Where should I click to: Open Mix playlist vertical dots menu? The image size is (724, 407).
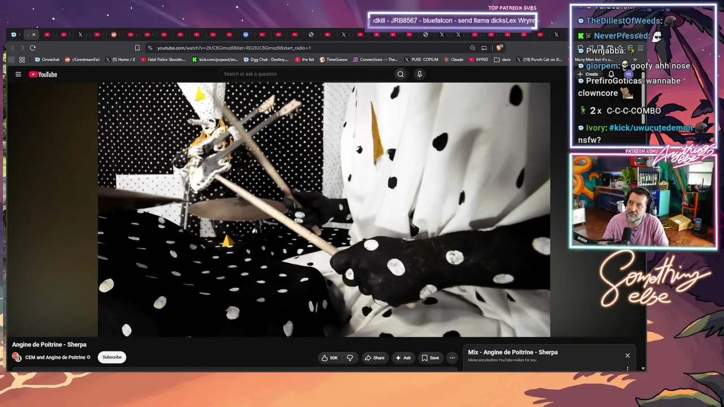point(627,369)
